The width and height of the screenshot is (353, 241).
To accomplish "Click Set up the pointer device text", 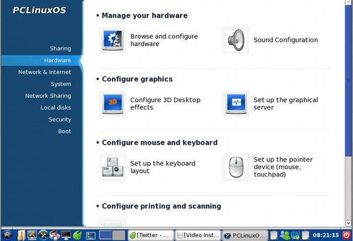I will 283,167.
